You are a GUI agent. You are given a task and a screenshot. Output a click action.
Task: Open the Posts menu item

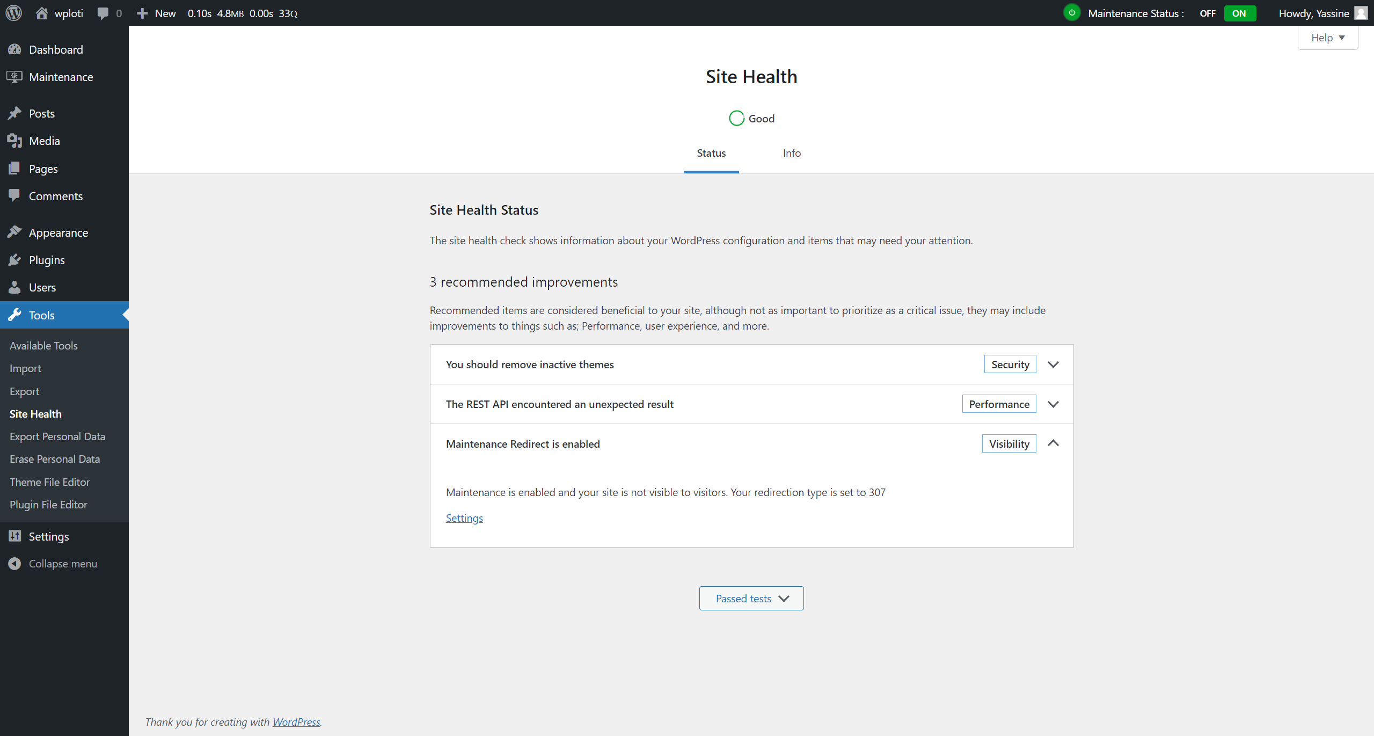tap(41, 114)
